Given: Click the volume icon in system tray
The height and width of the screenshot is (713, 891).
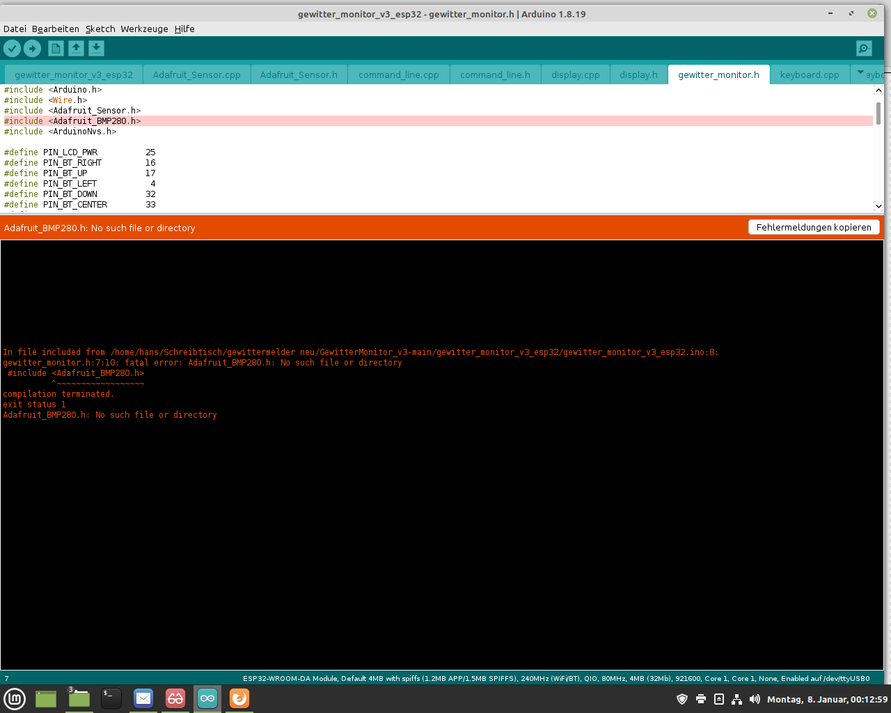Looking at the screenshot, I should pyautogui.click(x=755, y=699).
